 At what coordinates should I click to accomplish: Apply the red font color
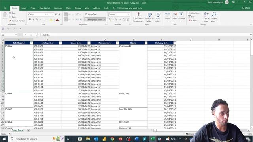[57, 19]
